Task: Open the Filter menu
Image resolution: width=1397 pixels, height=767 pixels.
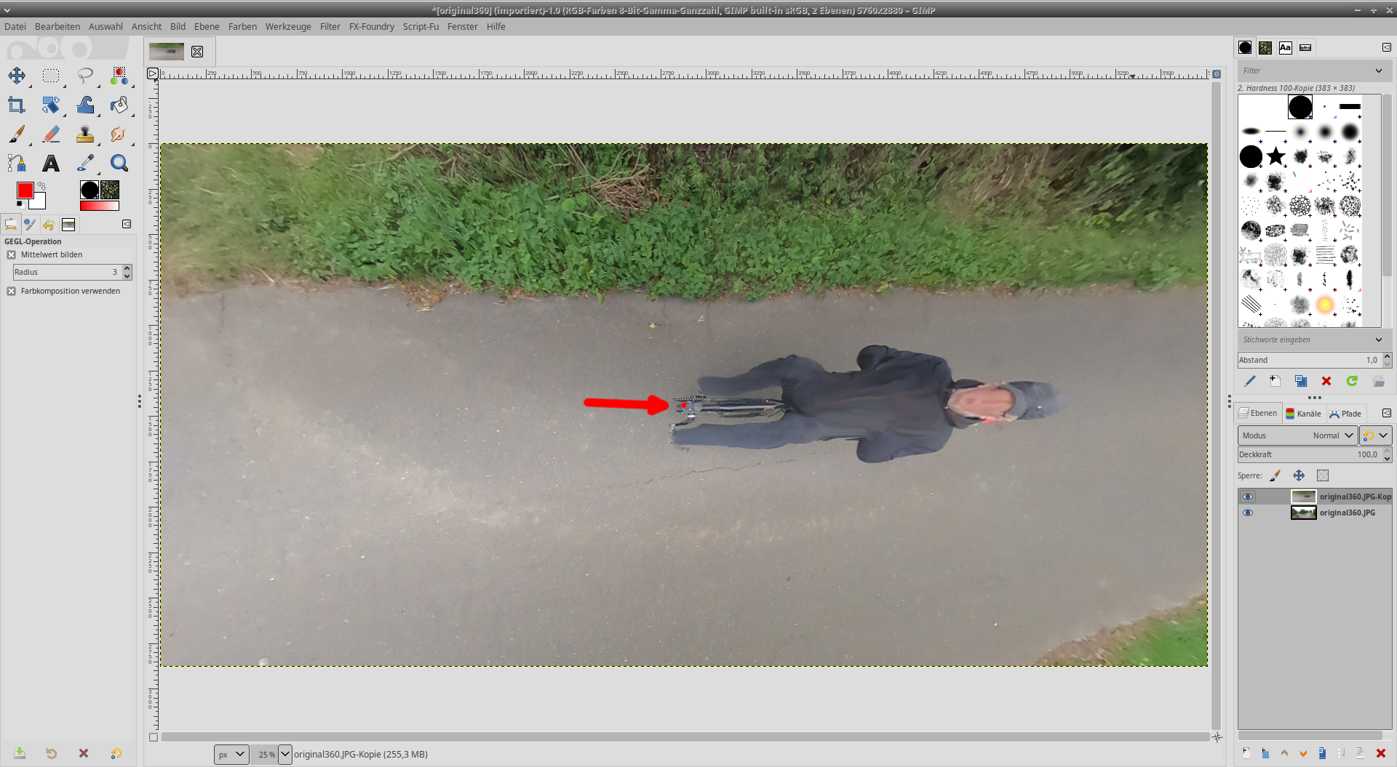Action: click(330, 27)
